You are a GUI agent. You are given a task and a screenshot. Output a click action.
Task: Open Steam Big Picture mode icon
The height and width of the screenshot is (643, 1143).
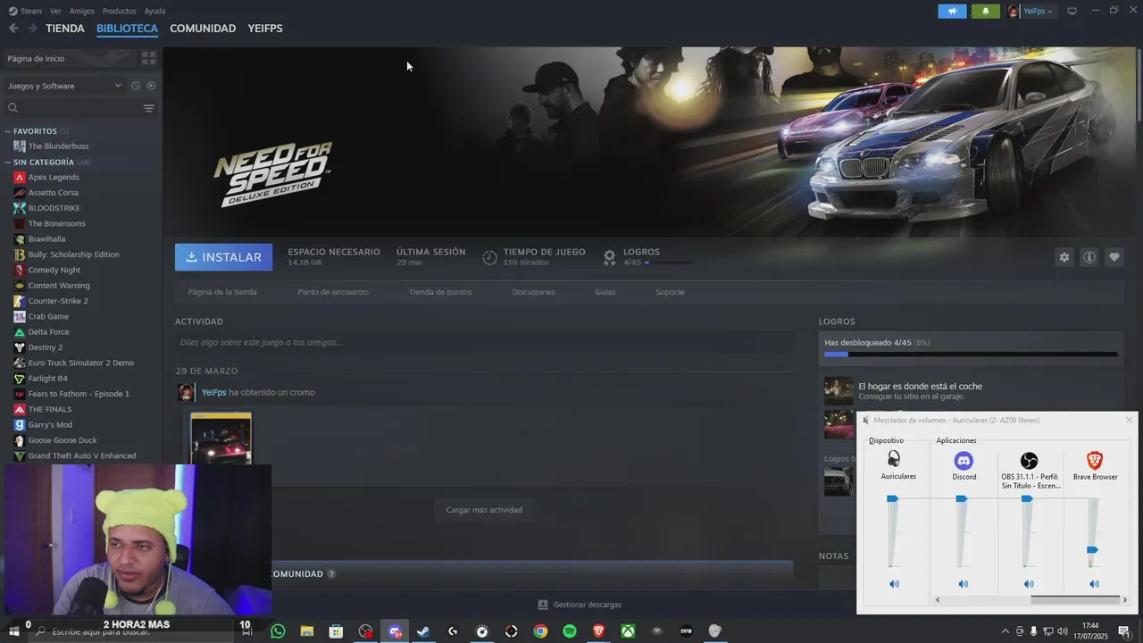1072,11
